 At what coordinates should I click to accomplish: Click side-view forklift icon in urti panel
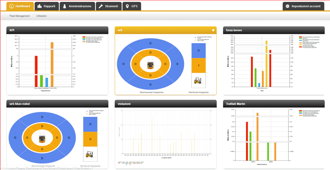click(199, 80)
